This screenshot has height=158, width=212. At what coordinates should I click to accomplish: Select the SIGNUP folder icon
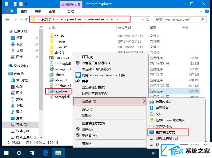point(51,47)
